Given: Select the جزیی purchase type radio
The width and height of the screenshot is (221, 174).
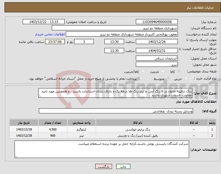Looking at the screenshot, I should (186, 78).
